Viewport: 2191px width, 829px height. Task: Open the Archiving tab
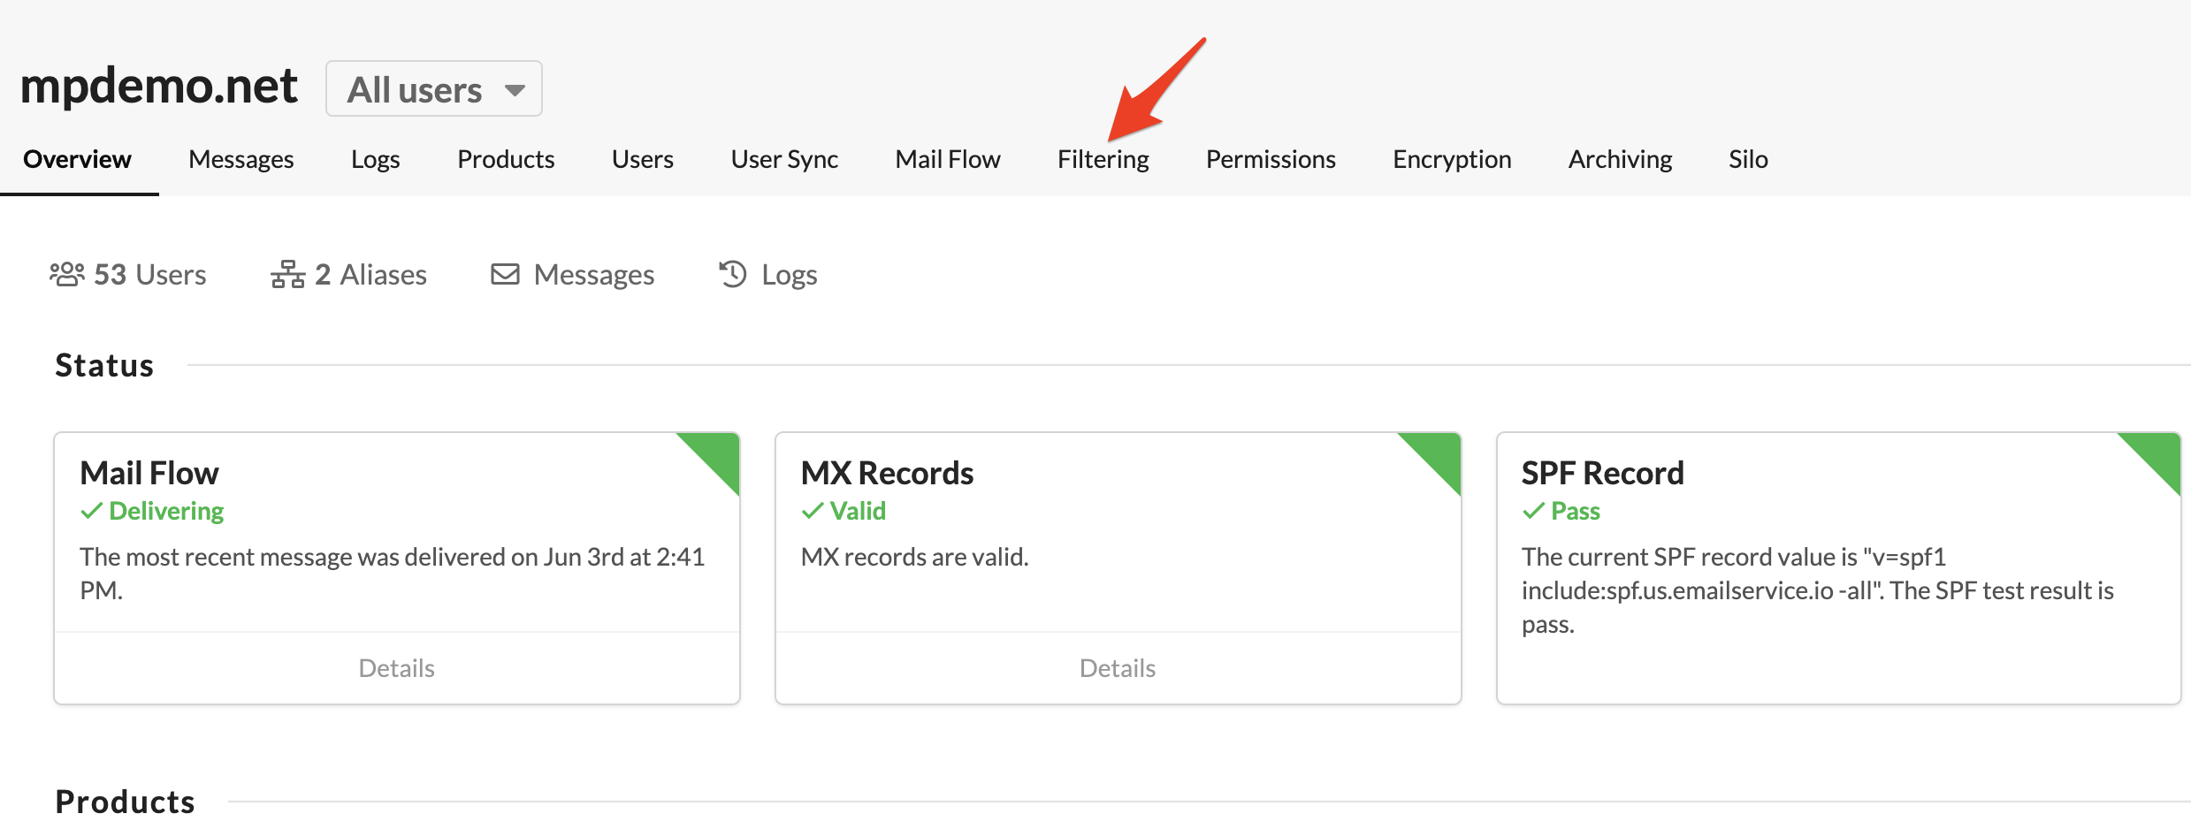point(1620,159)
